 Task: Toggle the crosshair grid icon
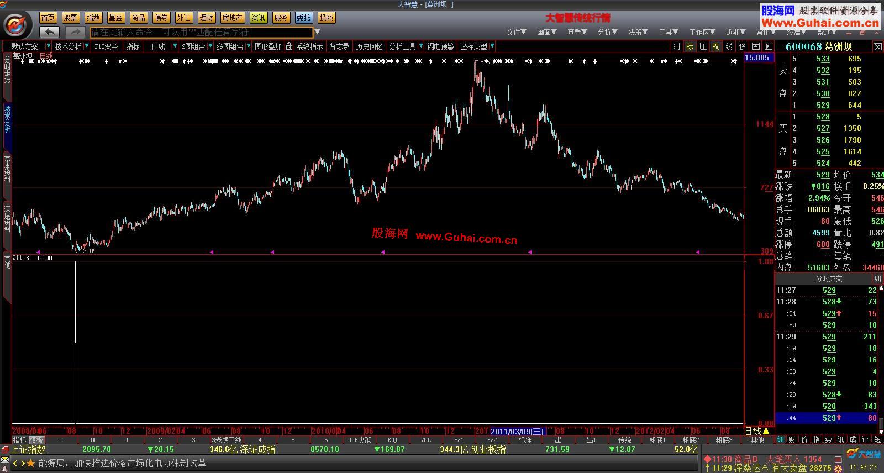pos(703,46)
